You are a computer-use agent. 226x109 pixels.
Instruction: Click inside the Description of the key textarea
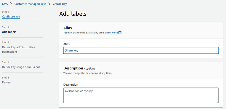click(x=141, y=95)
